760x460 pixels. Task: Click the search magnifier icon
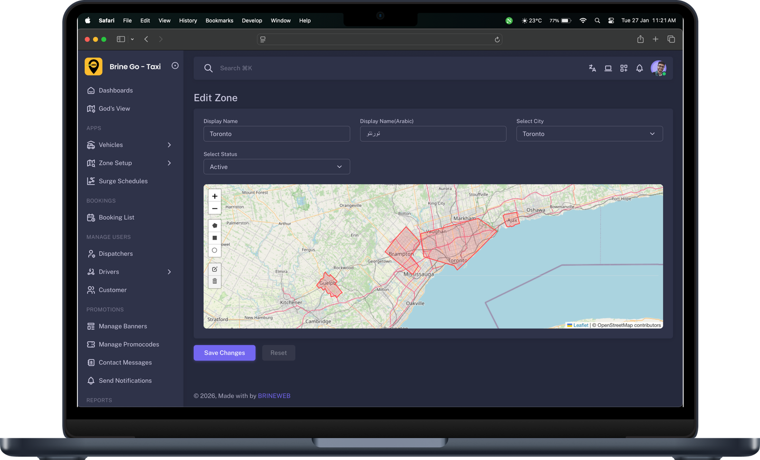[x=208, y=68]
